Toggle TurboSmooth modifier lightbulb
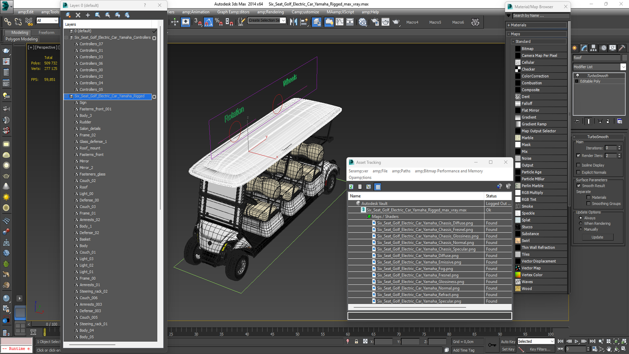Viewport: 629px width, 354px height. click(578, 76)
